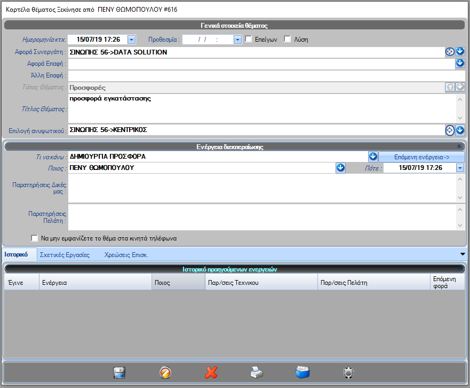
Task: Open the Ημερομηνία date picker dropdown
Action: pos(132,39)
